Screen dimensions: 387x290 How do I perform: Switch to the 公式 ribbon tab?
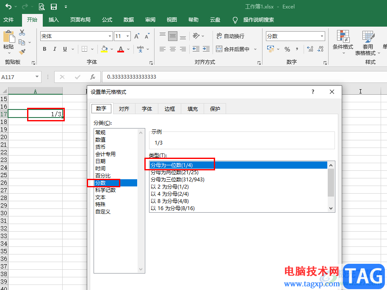point(107,20)
